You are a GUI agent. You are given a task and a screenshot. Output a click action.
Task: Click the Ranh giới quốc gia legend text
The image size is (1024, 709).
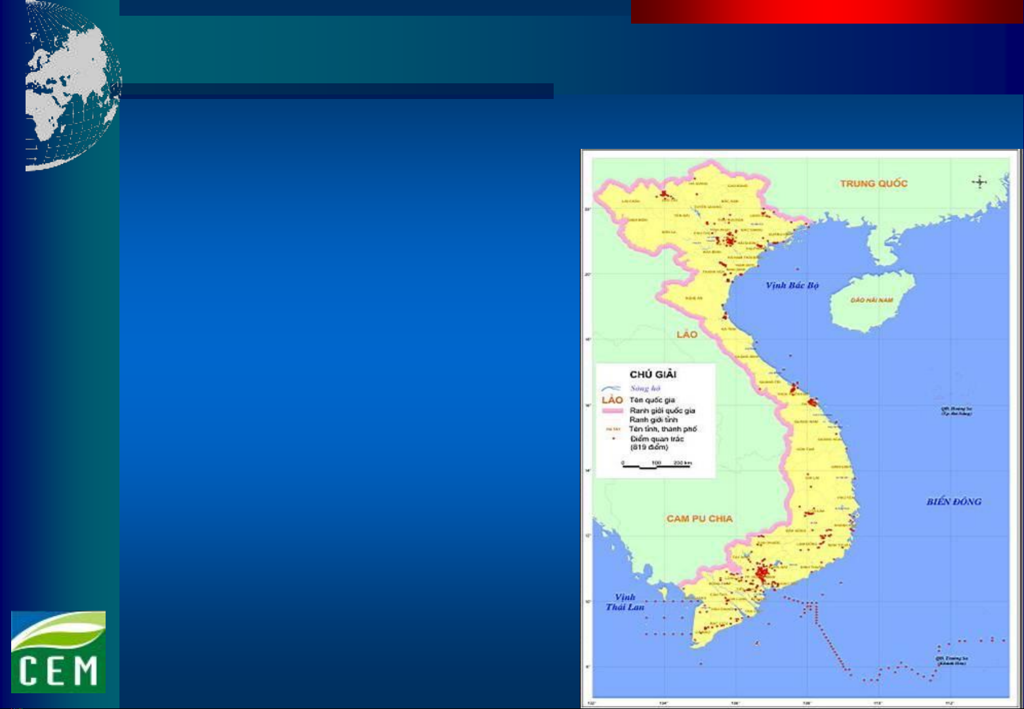tap(662, 411)
